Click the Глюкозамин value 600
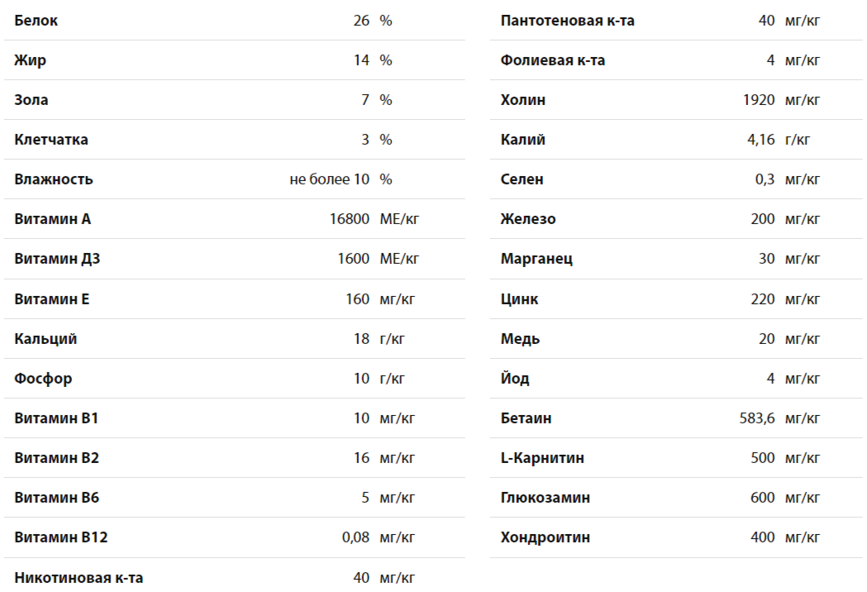 tap(763, 498)
